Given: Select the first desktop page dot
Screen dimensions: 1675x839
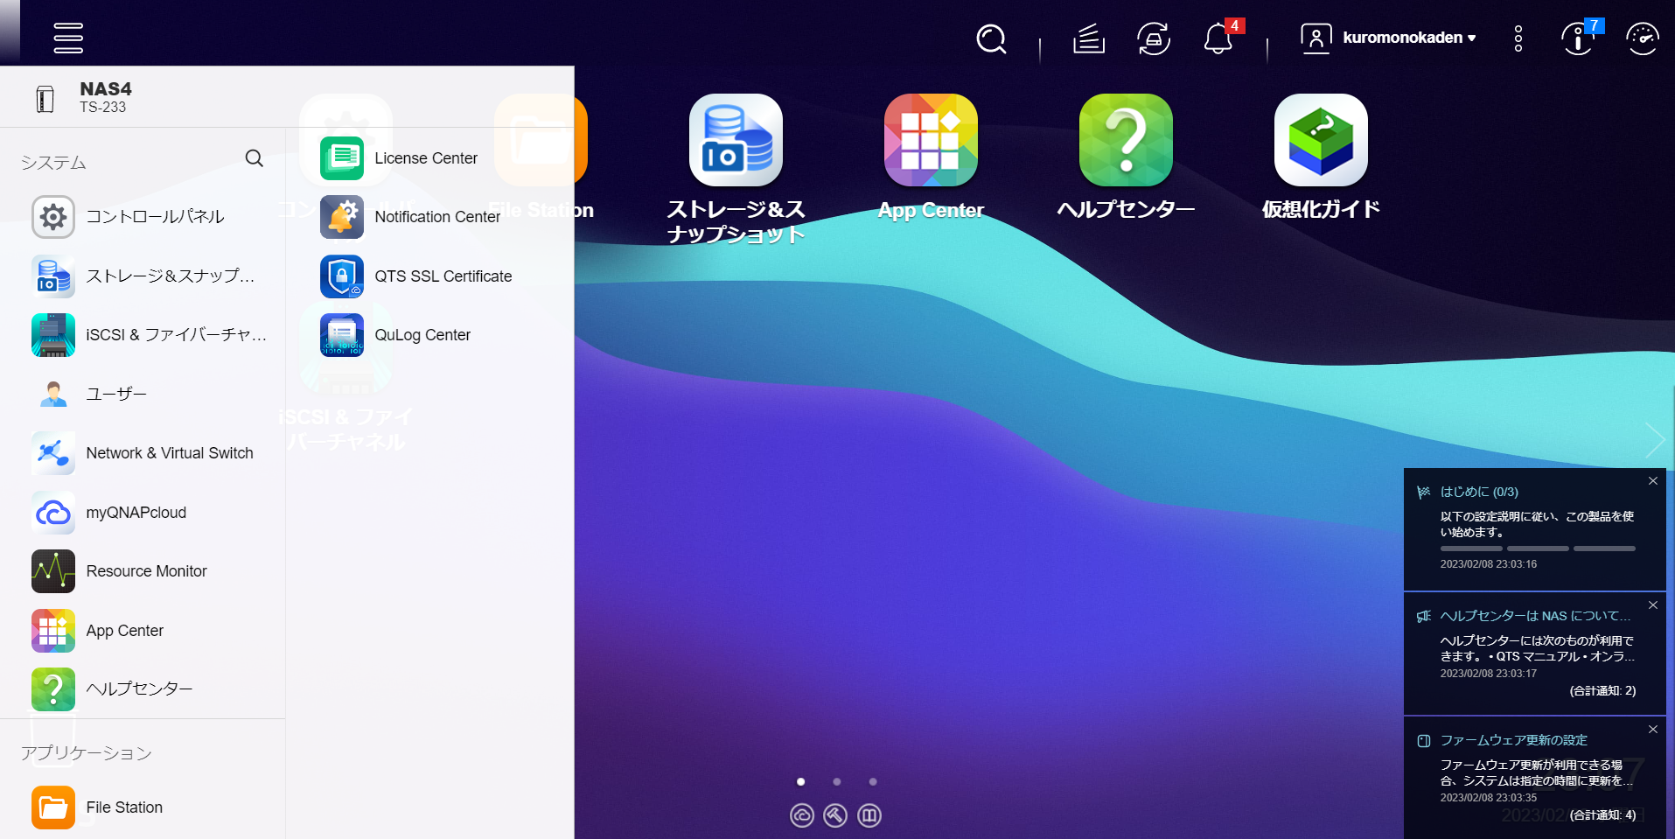Looking at the screenshot, I should pos(800,781).
